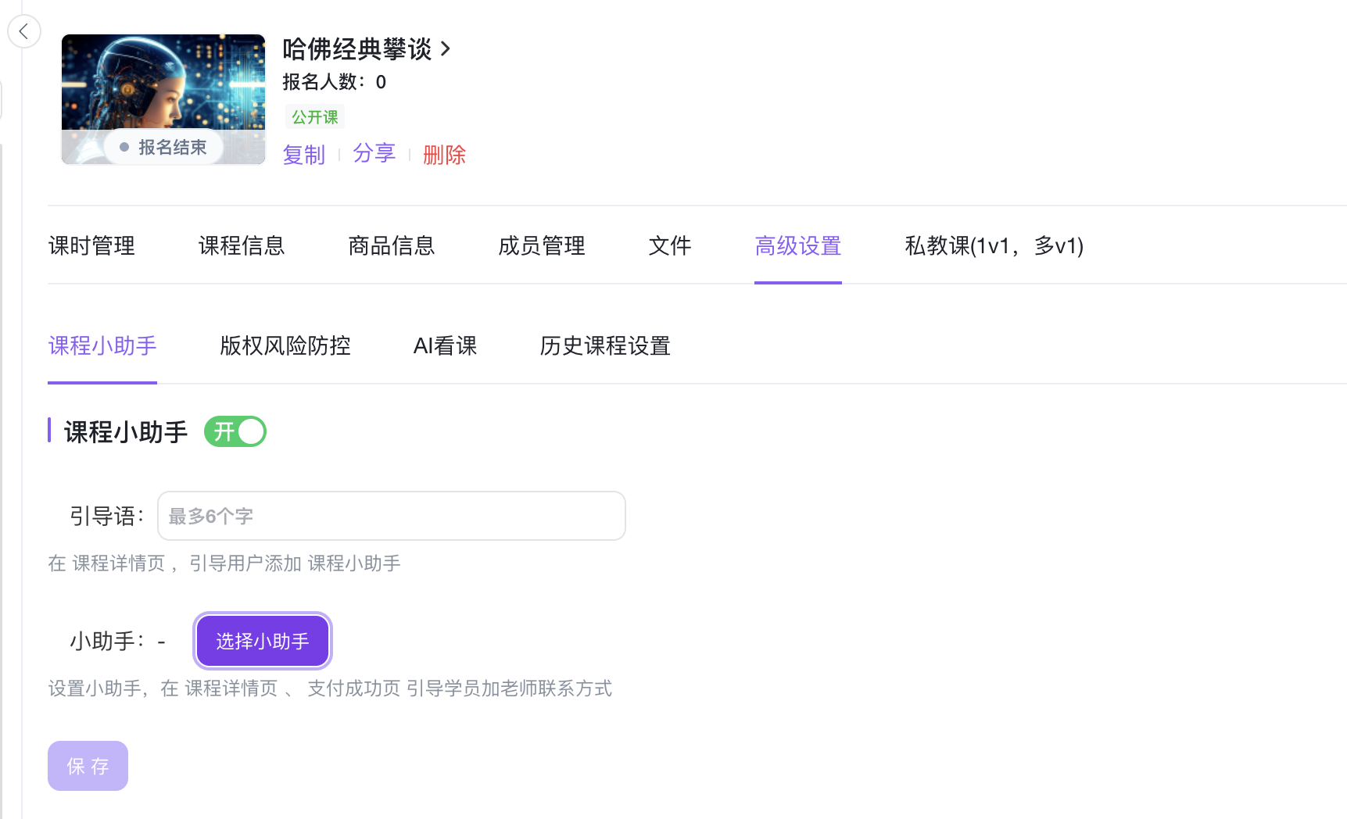
Task: Select the 高级设置 tab
Action: point(798,245)
